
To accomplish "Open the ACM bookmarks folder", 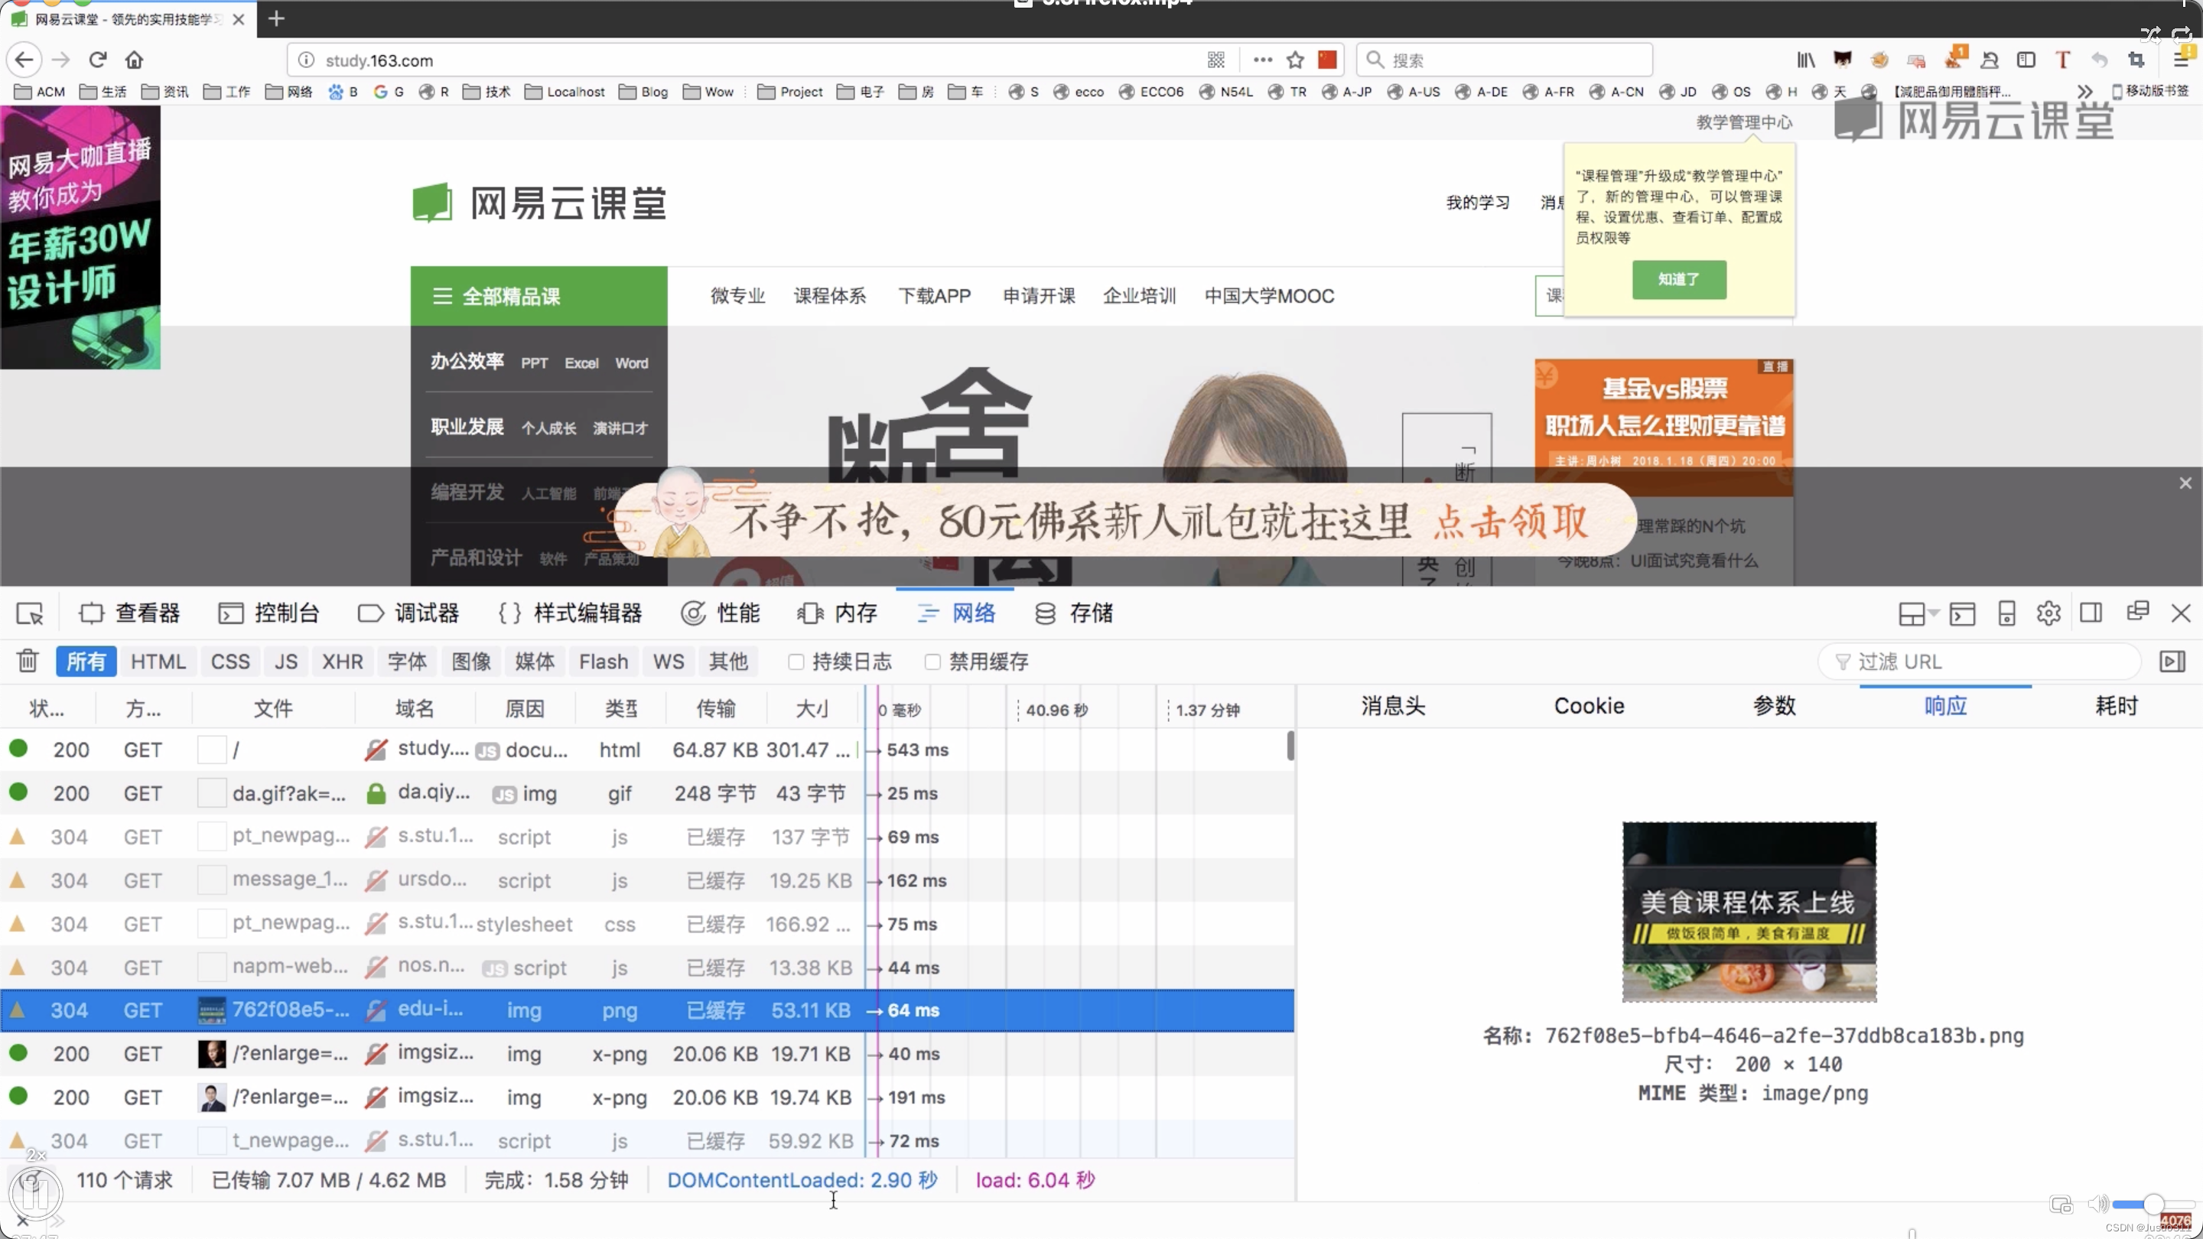I will [39, 92].
